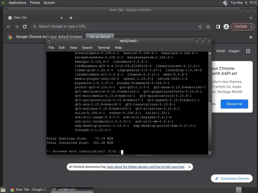
Task: Click terminal proceed installation prompt line
Action: coord(85,151)
